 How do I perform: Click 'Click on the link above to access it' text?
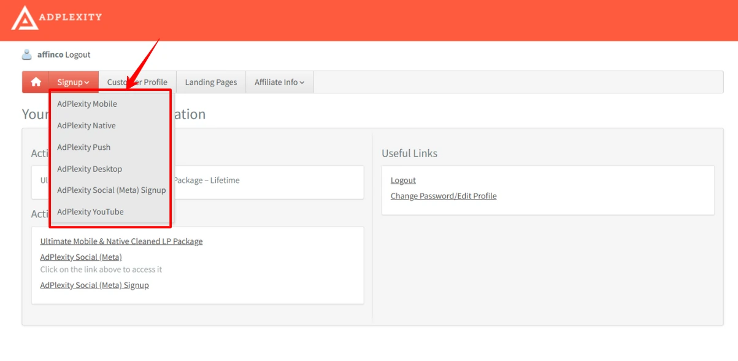(x=101, y=270)
